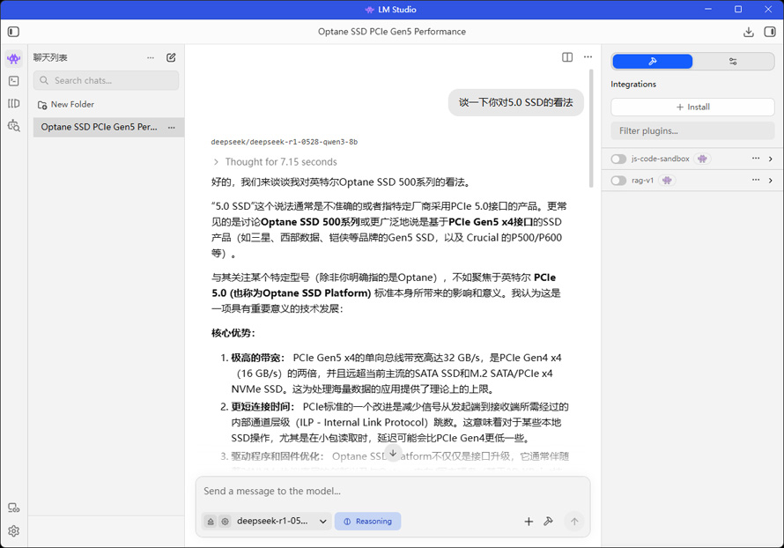Open the split view icon above the chat
Viewport: 784px width, 548px height.
point(567,57)
